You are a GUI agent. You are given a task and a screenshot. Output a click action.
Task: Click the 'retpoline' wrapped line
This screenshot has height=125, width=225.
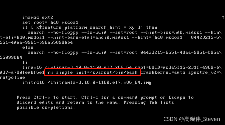click(x=12, y=77)
